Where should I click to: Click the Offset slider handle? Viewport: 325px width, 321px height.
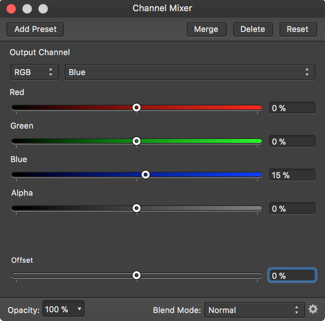137,275
